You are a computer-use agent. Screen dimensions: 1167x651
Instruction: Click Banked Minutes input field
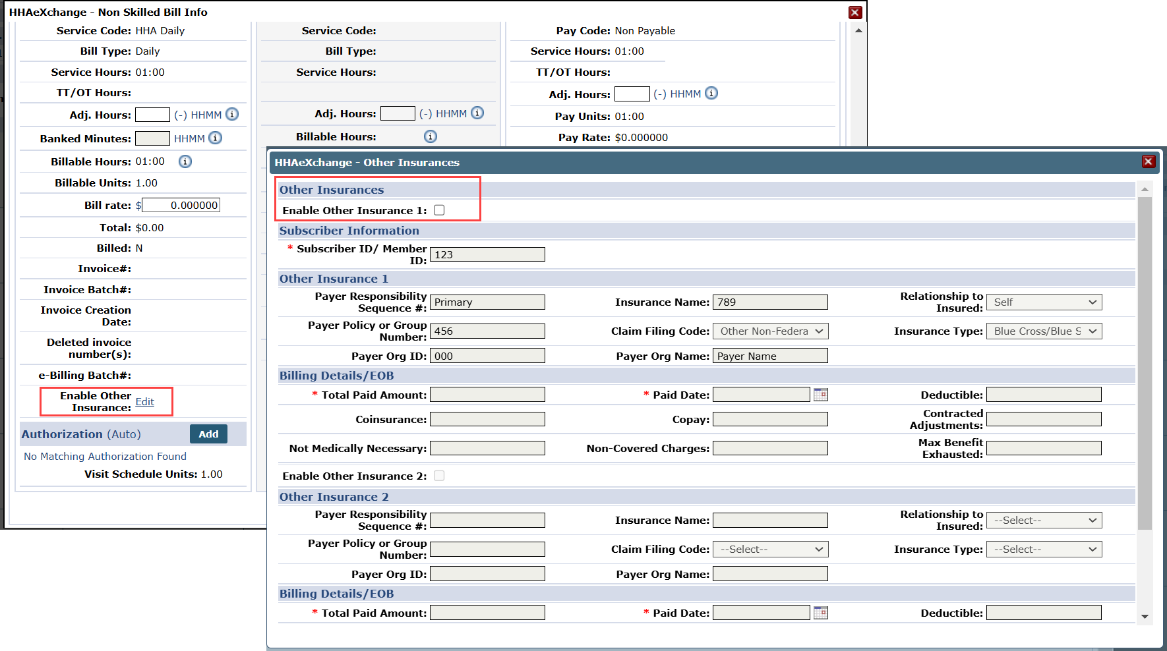152,138
